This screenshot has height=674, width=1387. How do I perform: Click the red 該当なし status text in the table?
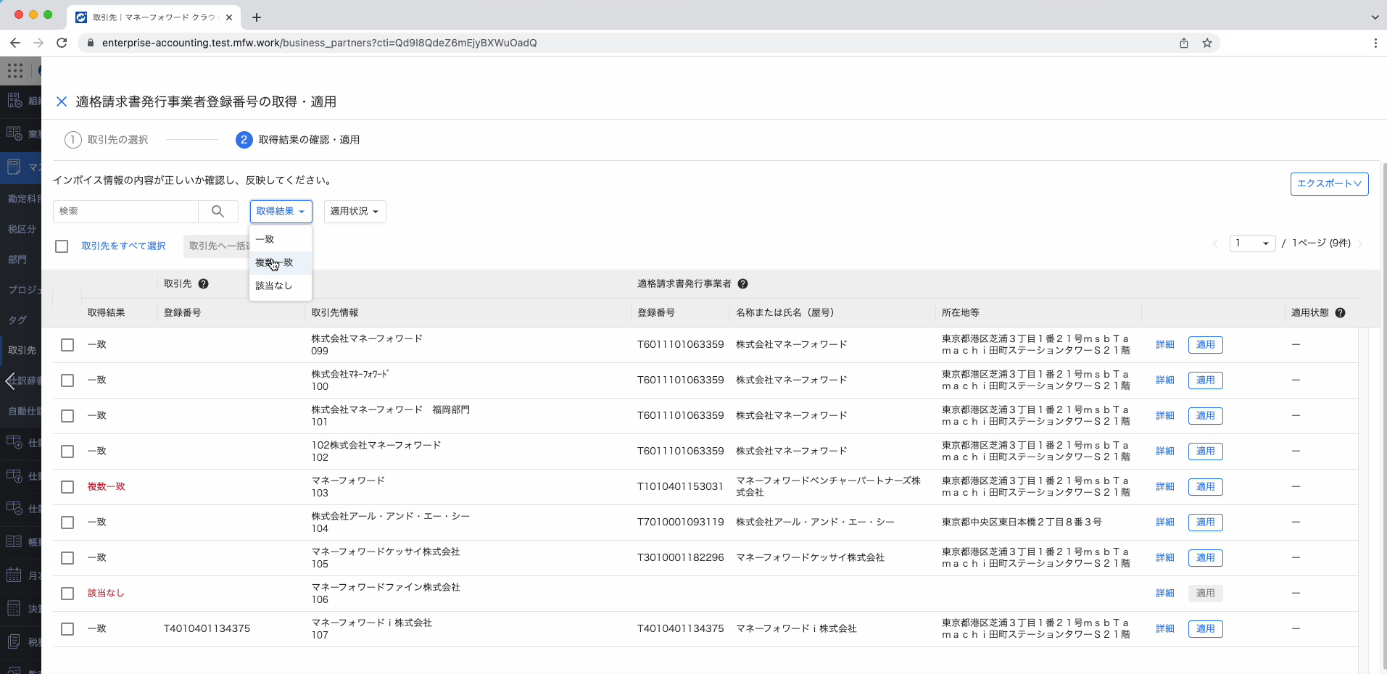click(106, 594)
